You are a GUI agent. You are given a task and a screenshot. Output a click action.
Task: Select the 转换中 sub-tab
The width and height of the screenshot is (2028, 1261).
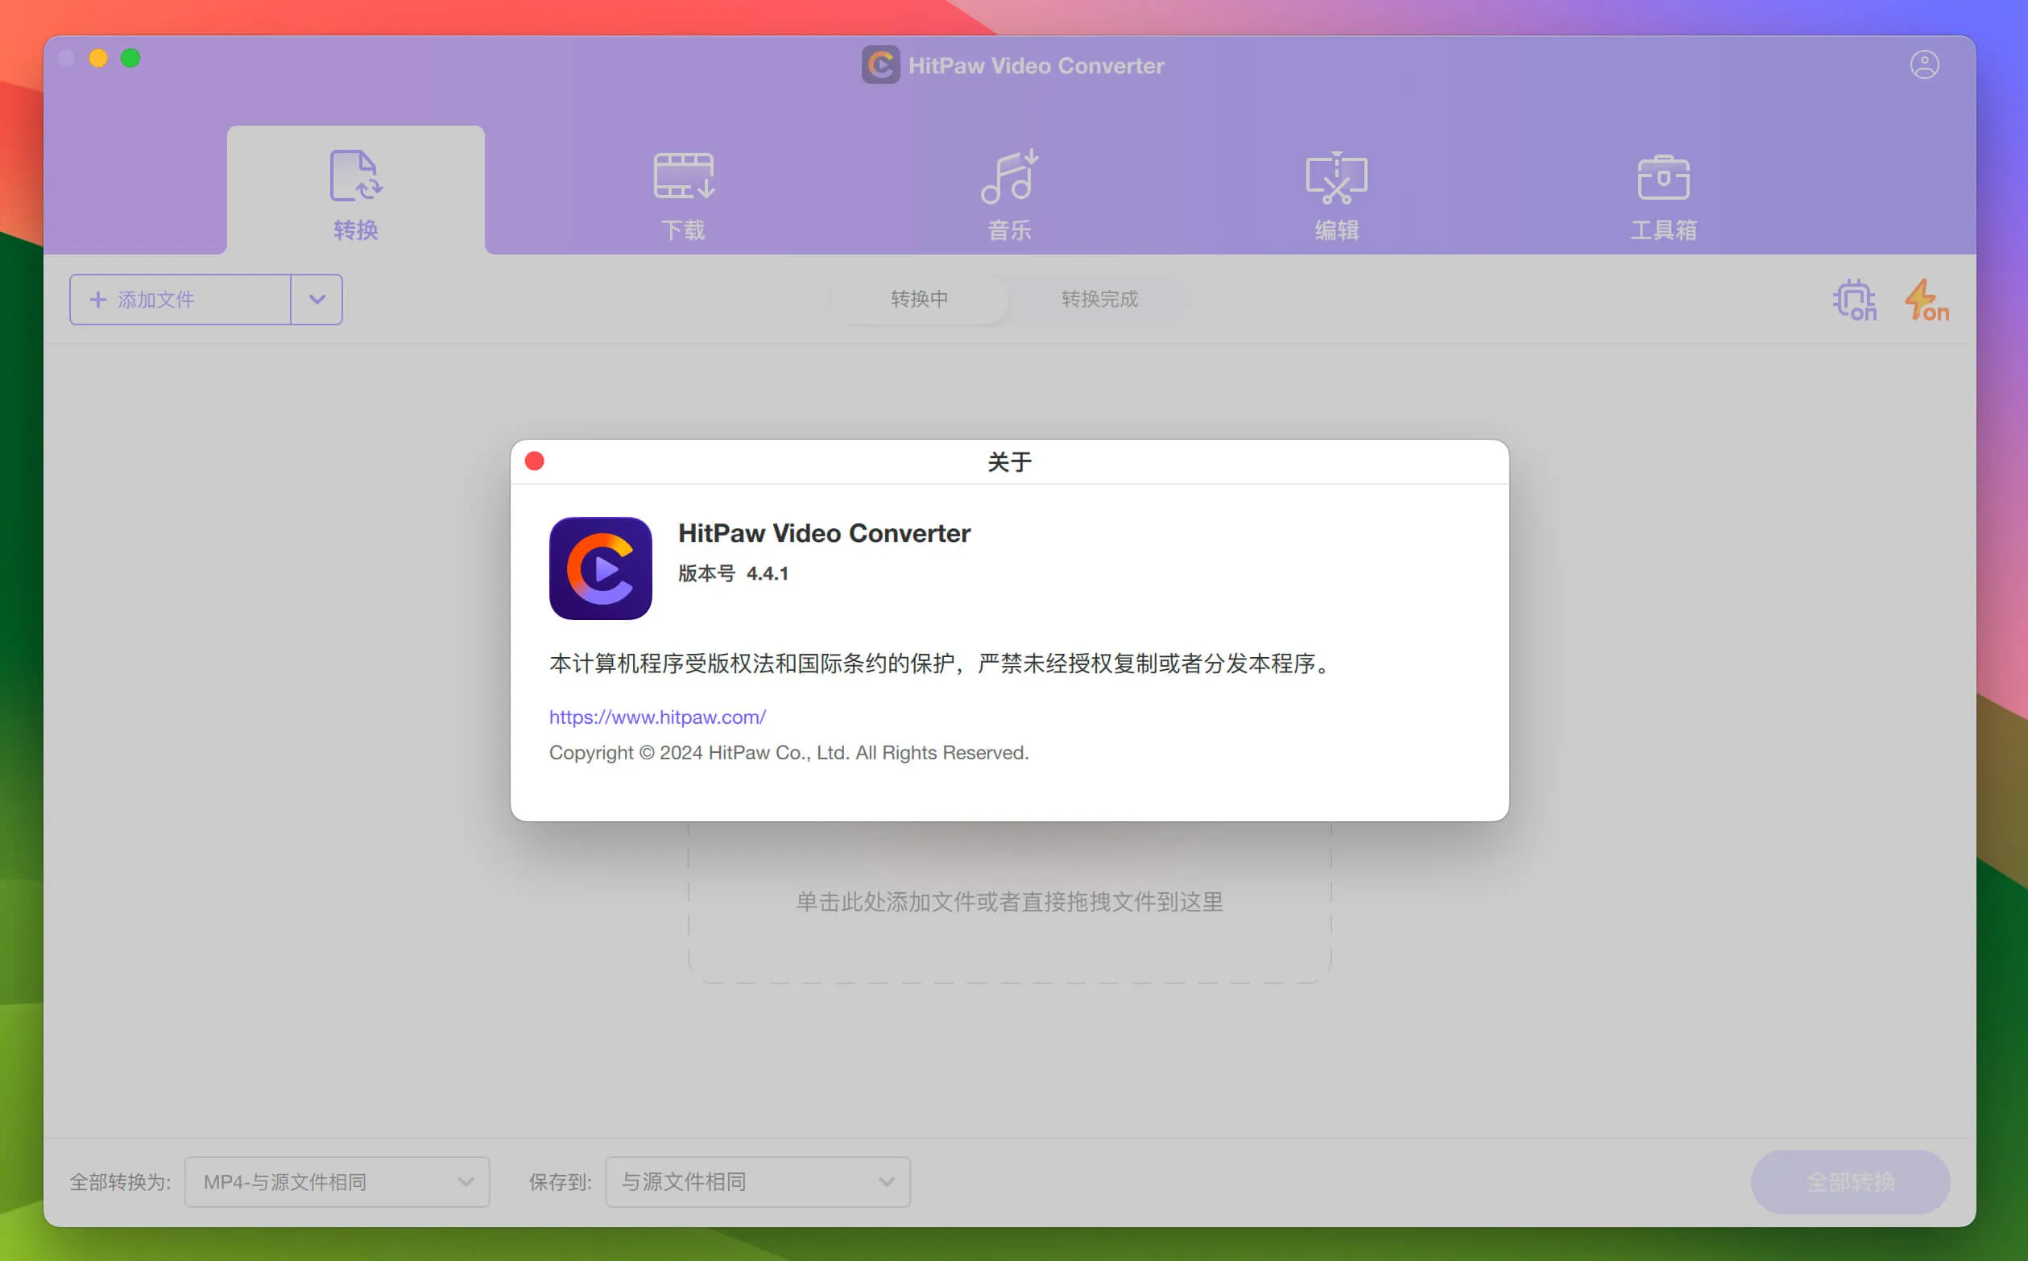coord(919,299)
